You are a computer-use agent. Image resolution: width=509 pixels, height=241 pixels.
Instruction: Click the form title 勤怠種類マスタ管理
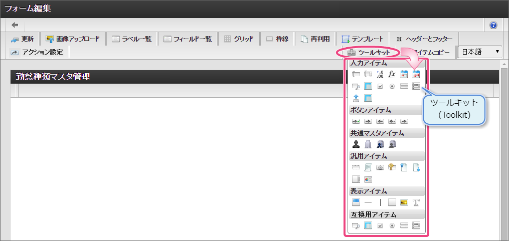(53, 77)
